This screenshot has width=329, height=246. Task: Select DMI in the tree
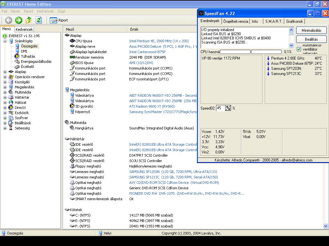pos(24,51)
